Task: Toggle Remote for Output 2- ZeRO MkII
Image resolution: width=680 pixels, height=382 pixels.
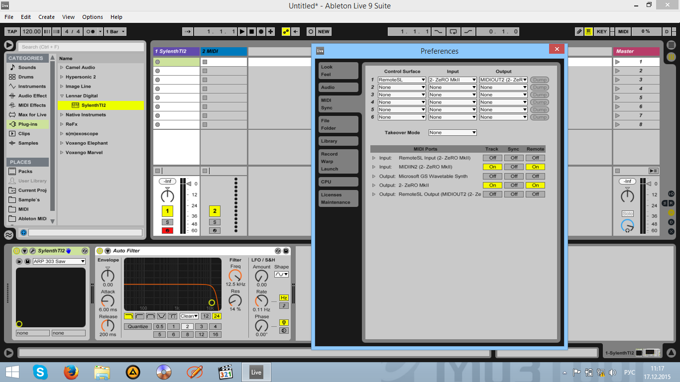Action: pos(535,185)
